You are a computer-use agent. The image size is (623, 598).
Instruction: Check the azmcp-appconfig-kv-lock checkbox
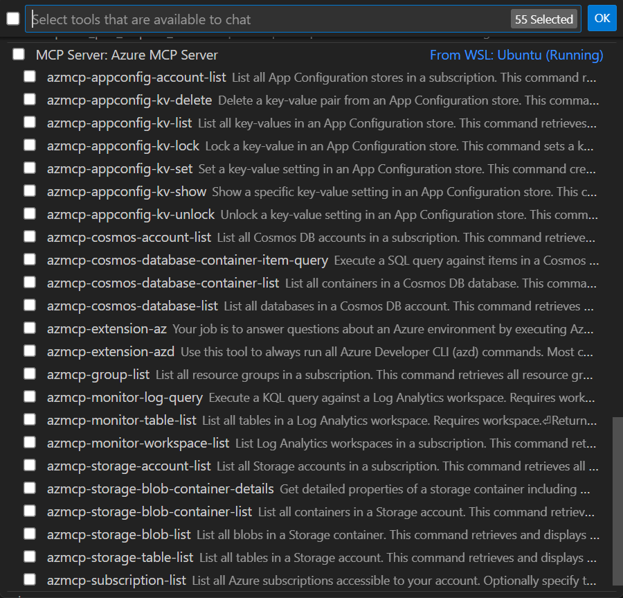pyautogui.click(x=30, y=145)
